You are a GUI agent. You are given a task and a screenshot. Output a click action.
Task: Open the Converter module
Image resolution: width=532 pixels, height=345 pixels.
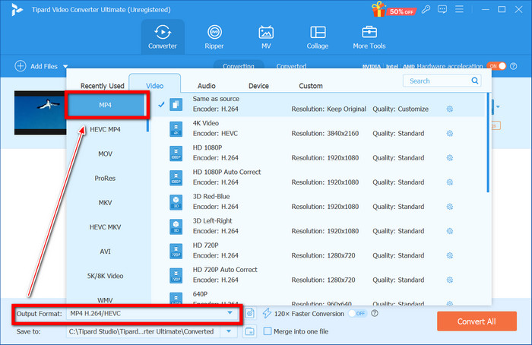[163, 37]
